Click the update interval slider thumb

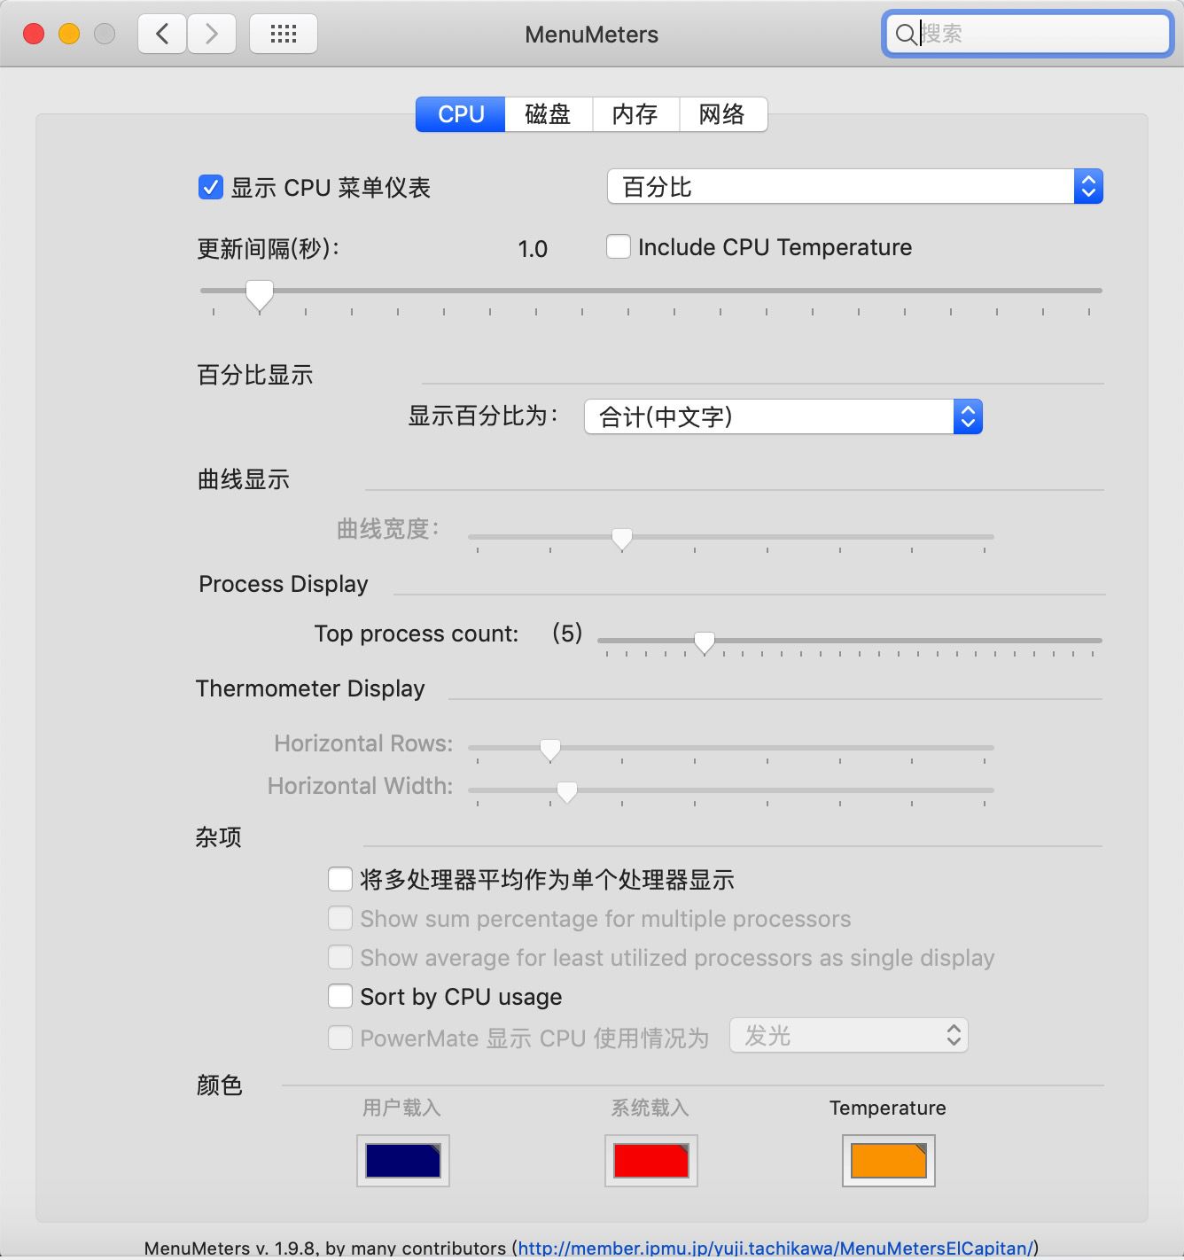260,293
